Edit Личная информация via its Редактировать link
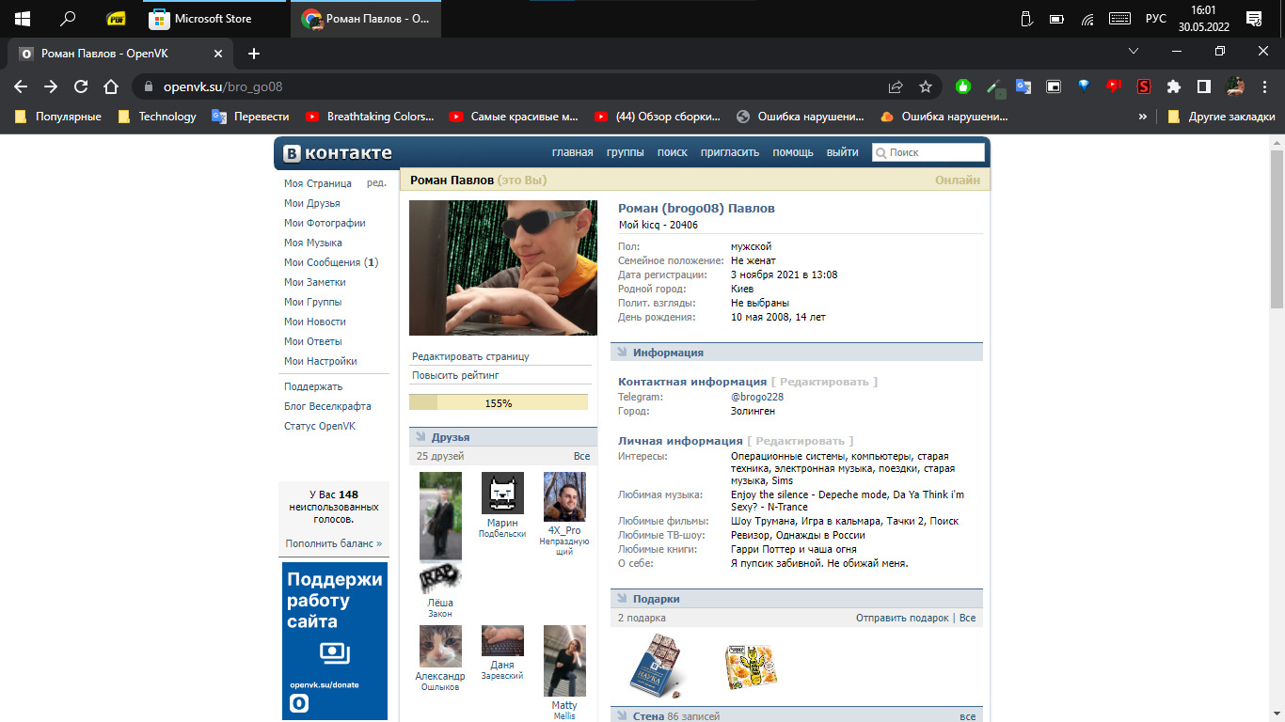 pyautogui.click(x=801, y=441)
